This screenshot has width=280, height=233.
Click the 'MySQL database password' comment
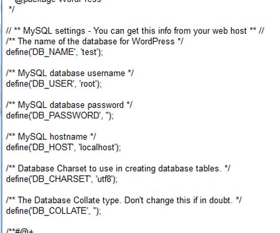[x=69, y=105]
